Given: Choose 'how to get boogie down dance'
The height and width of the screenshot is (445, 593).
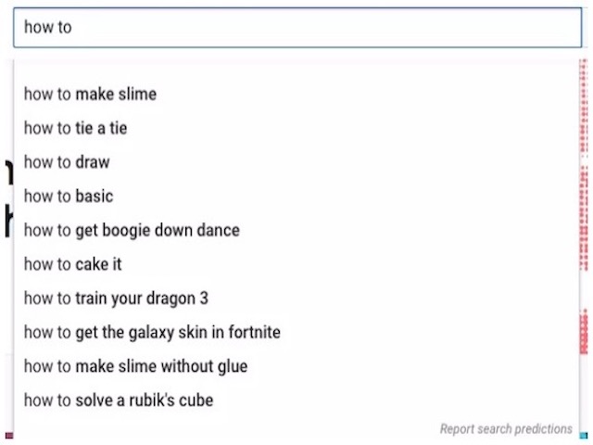Looking at the screenshot, I should coord(132,230).
